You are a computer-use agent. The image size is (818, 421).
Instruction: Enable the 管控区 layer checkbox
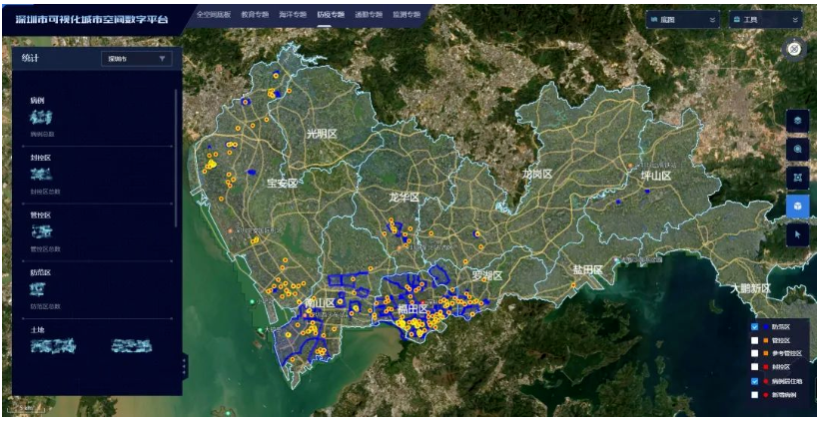click(x=754, y=341)
